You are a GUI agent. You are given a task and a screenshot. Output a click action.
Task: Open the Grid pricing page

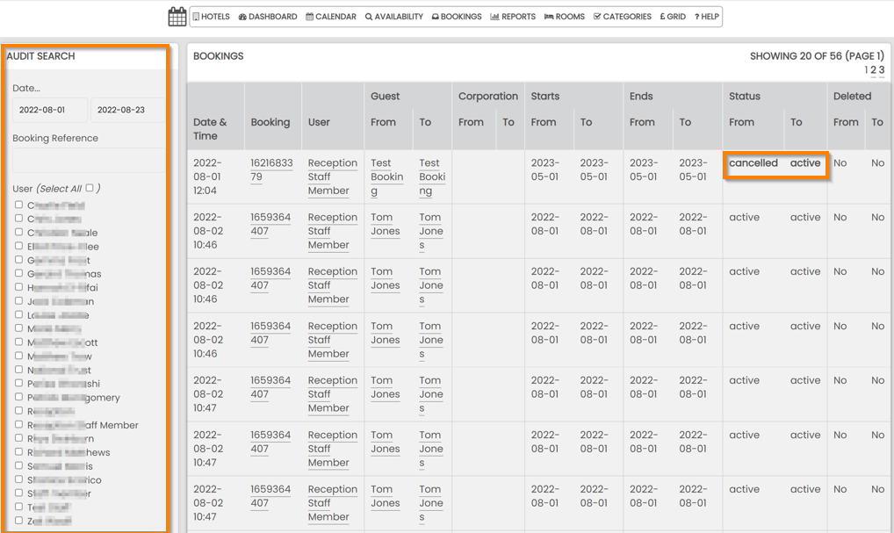[673, 17]
